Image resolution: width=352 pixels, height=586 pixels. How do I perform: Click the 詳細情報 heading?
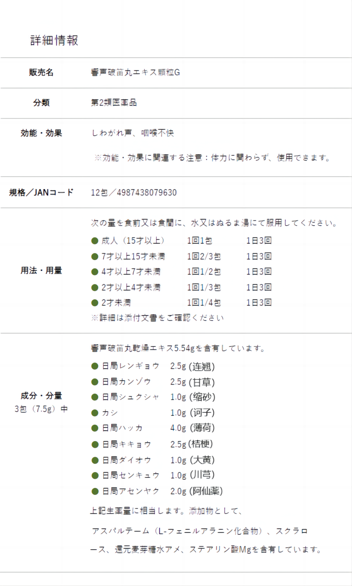[x=54, y=40]
